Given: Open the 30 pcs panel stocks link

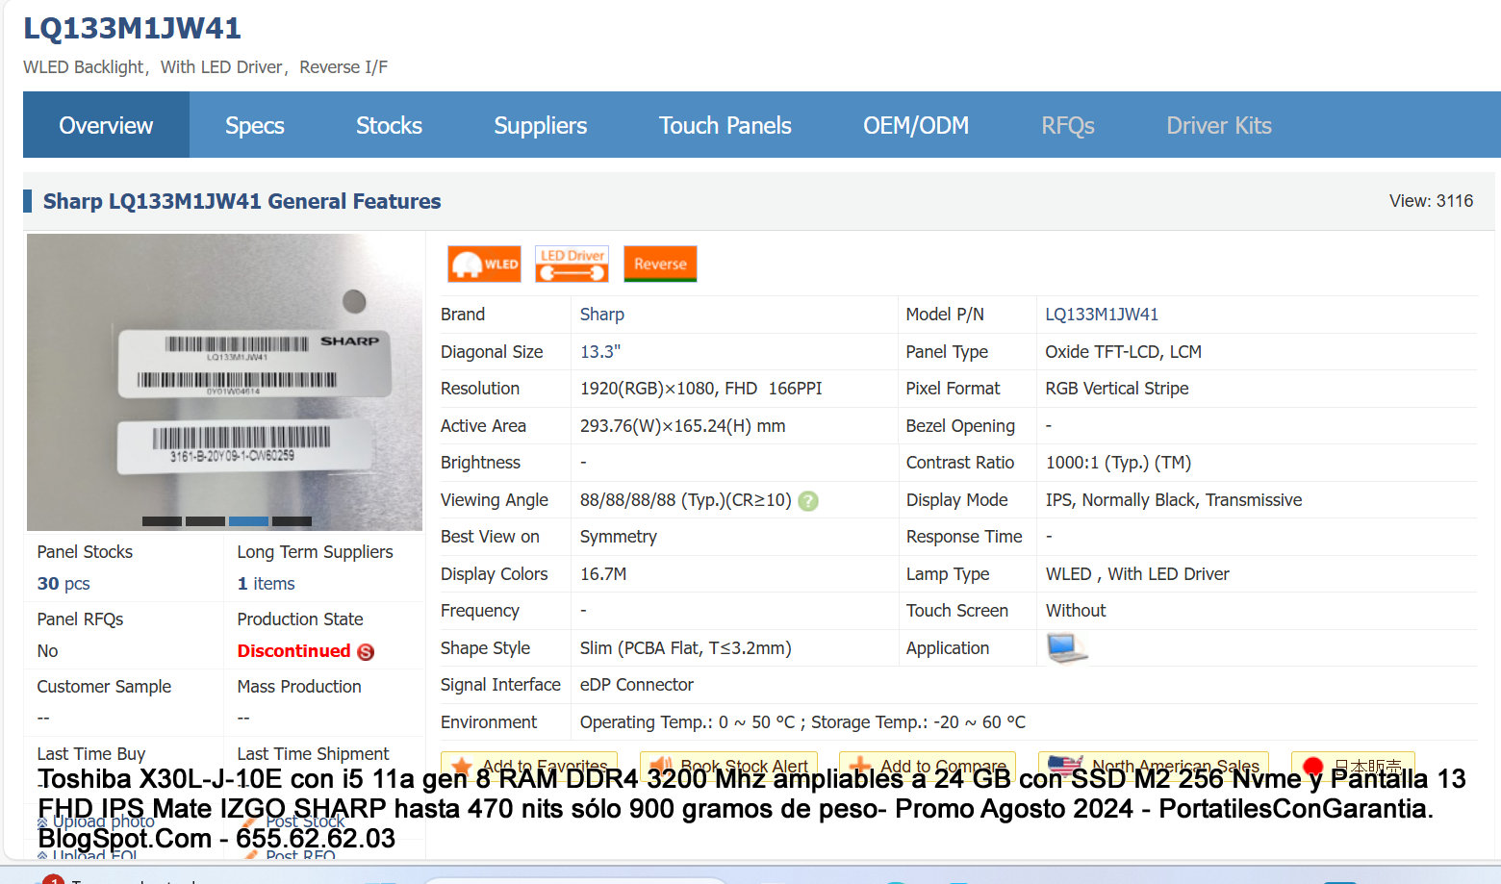Looking at the screenshot, I should pyautogui.click(x=64, y=584).
